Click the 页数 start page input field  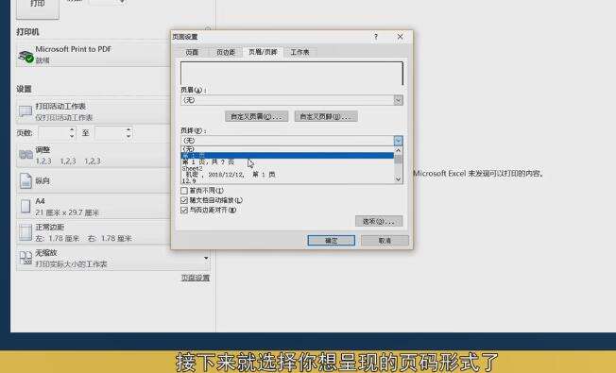(54, 133)
